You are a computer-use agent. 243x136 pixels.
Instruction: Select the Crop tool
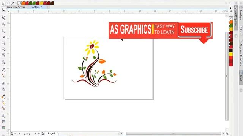[x=3, y=18]
